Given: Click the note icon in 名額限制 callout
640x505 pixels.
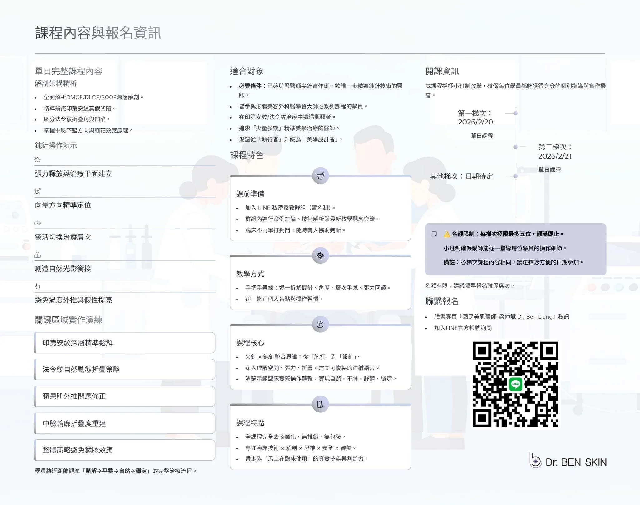Looking at the screenshot, I should pos(434,234).
